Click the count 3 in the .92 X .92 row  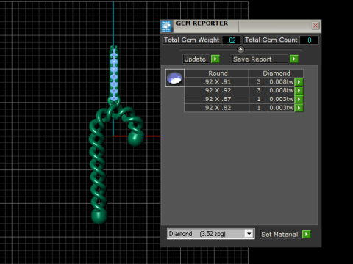click(x=259, y=91)
